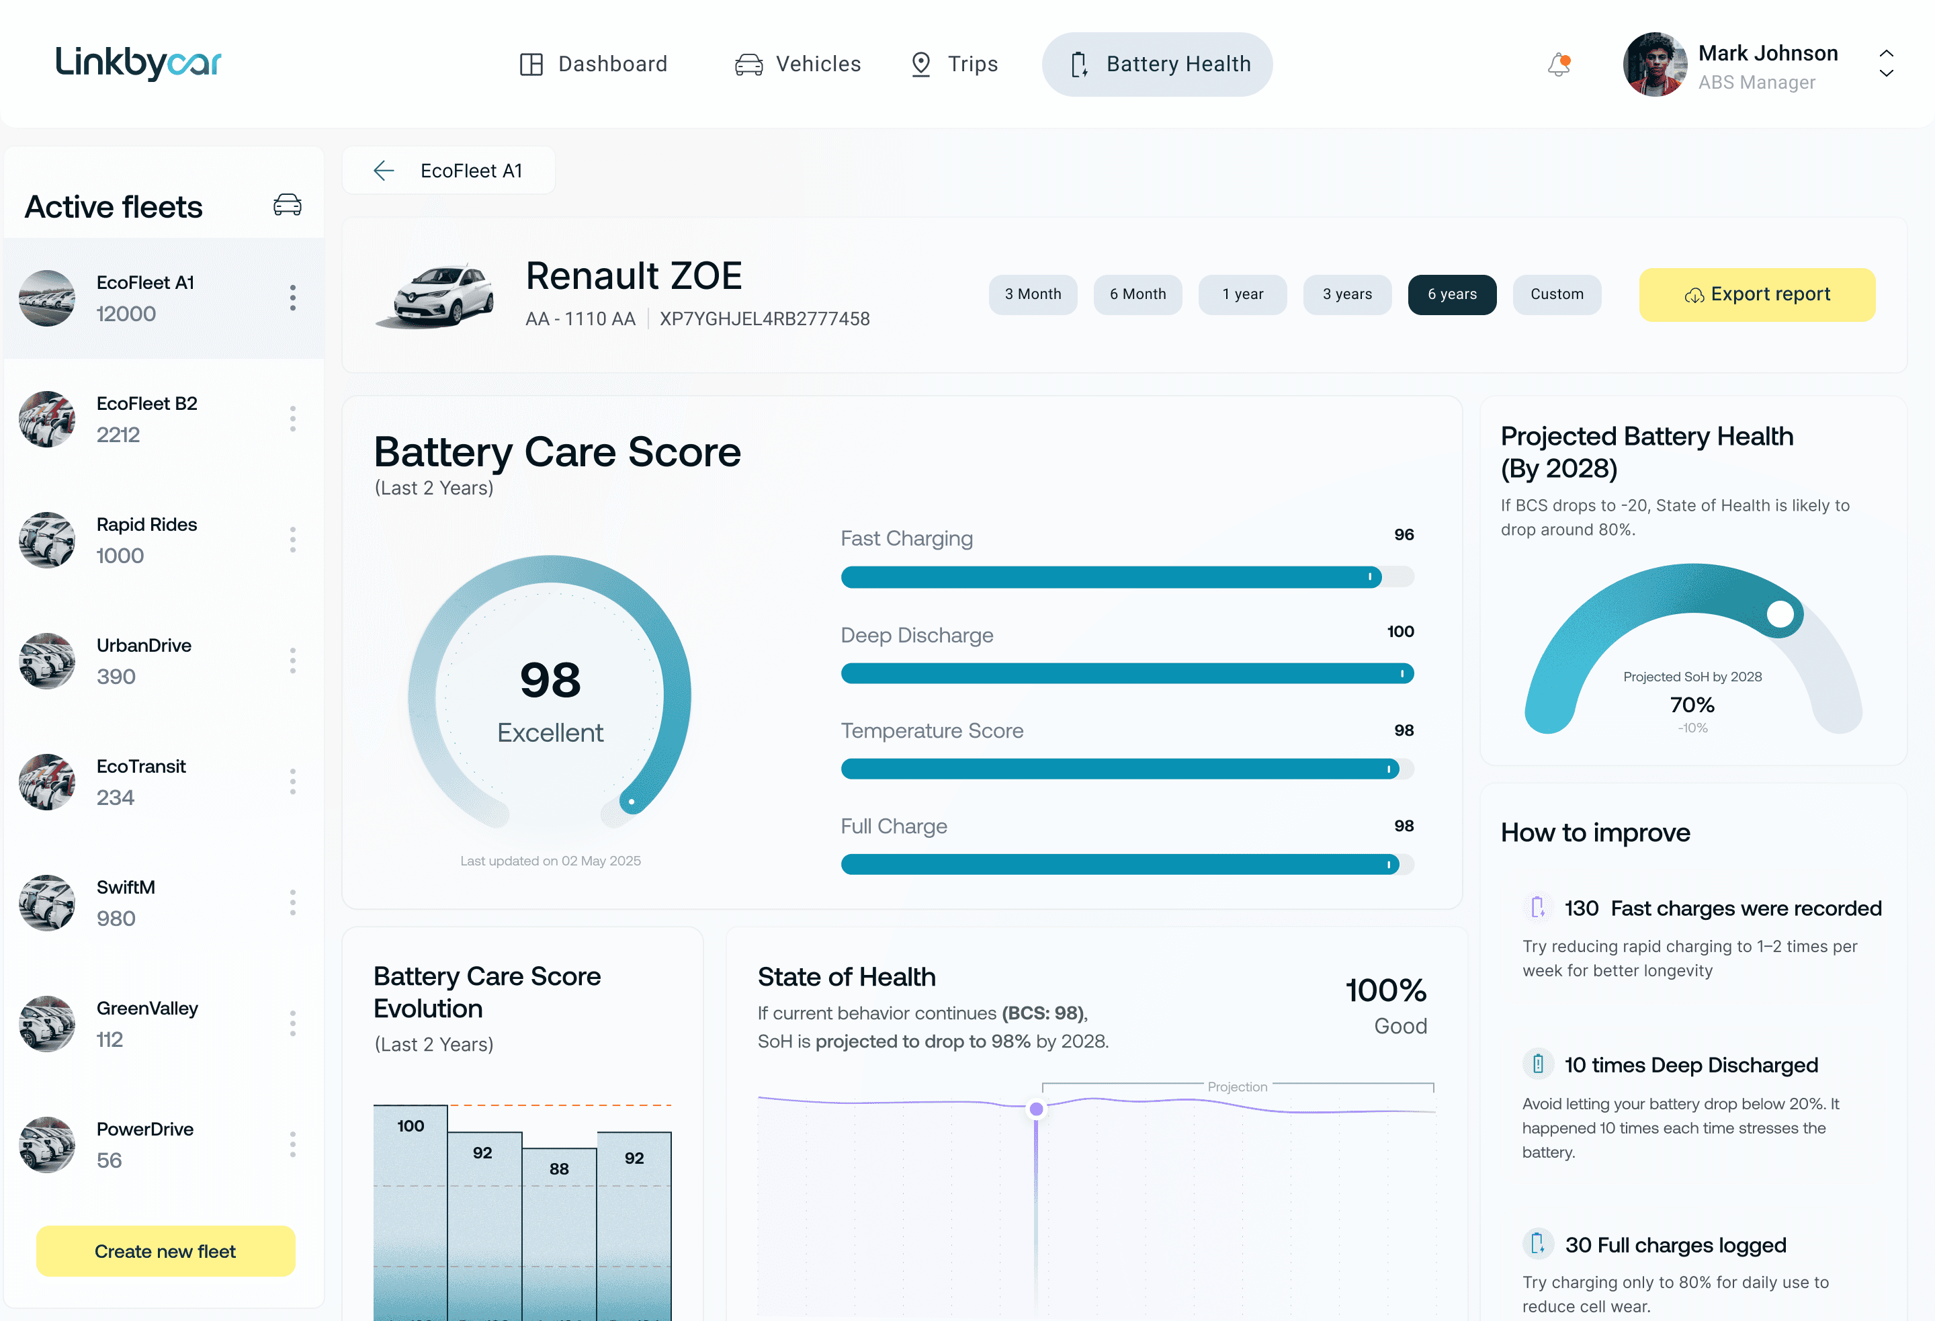1935x1321 pixels.
Task: Choose the 1 year range
Action: coord(1242,294)
